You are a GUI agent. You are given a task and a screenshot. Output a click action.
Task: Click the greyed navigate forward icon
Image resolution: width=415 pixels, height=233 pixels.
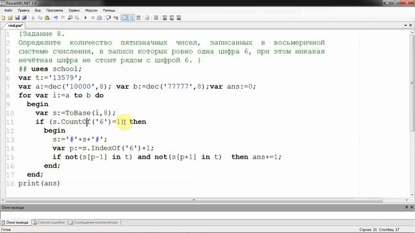77,17
